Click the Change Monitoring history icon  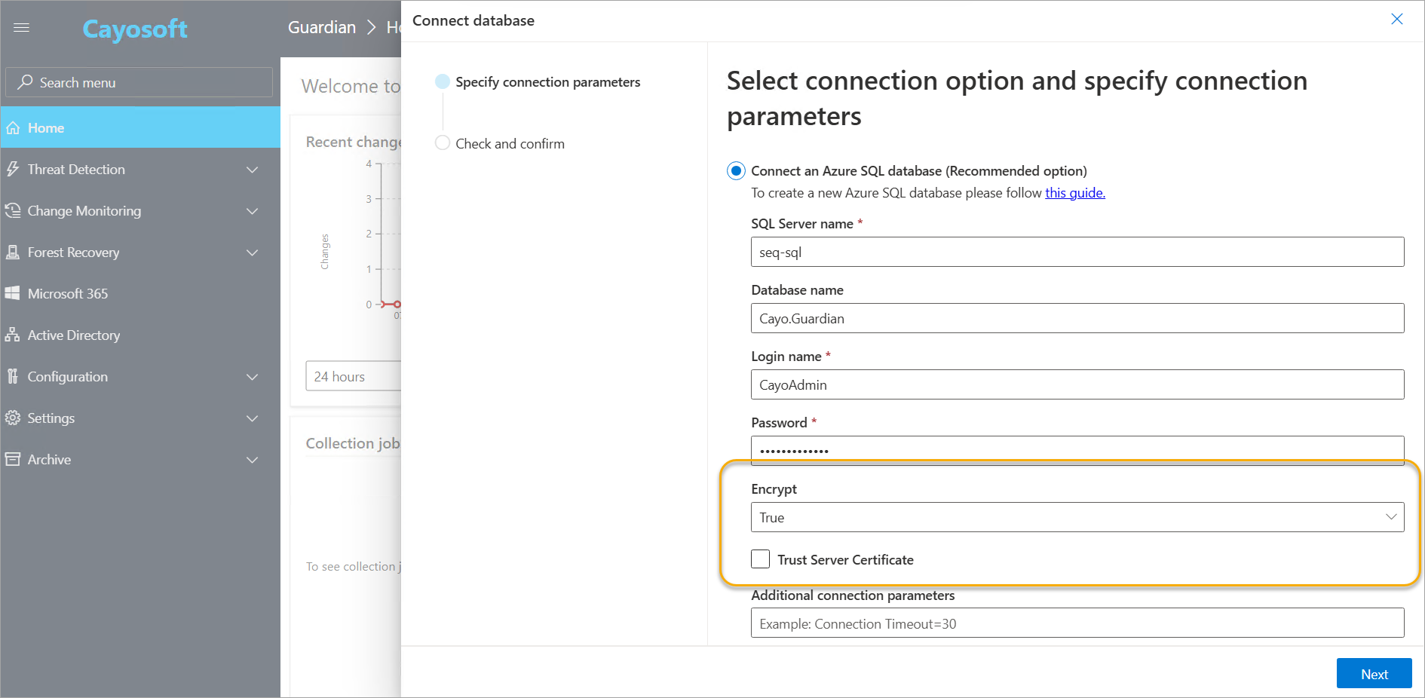(13, 211)
